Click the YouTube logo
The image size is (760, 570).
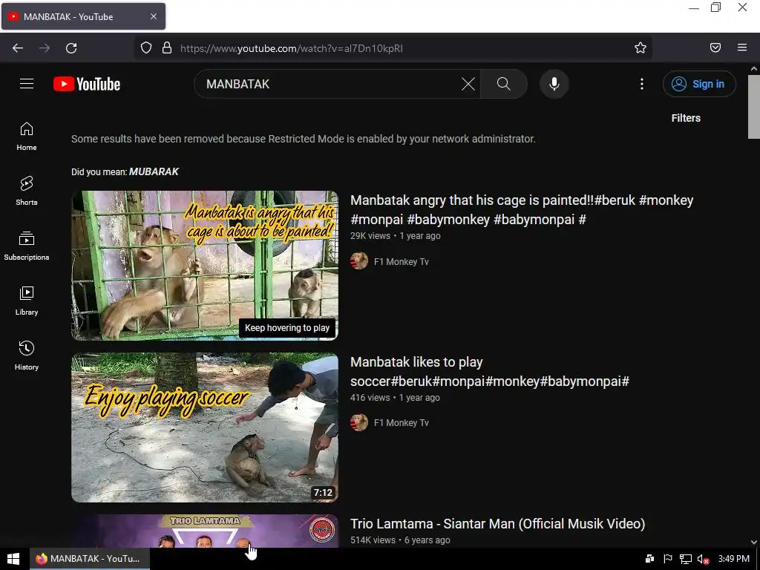pyautogui.click(x=87, y=84)
